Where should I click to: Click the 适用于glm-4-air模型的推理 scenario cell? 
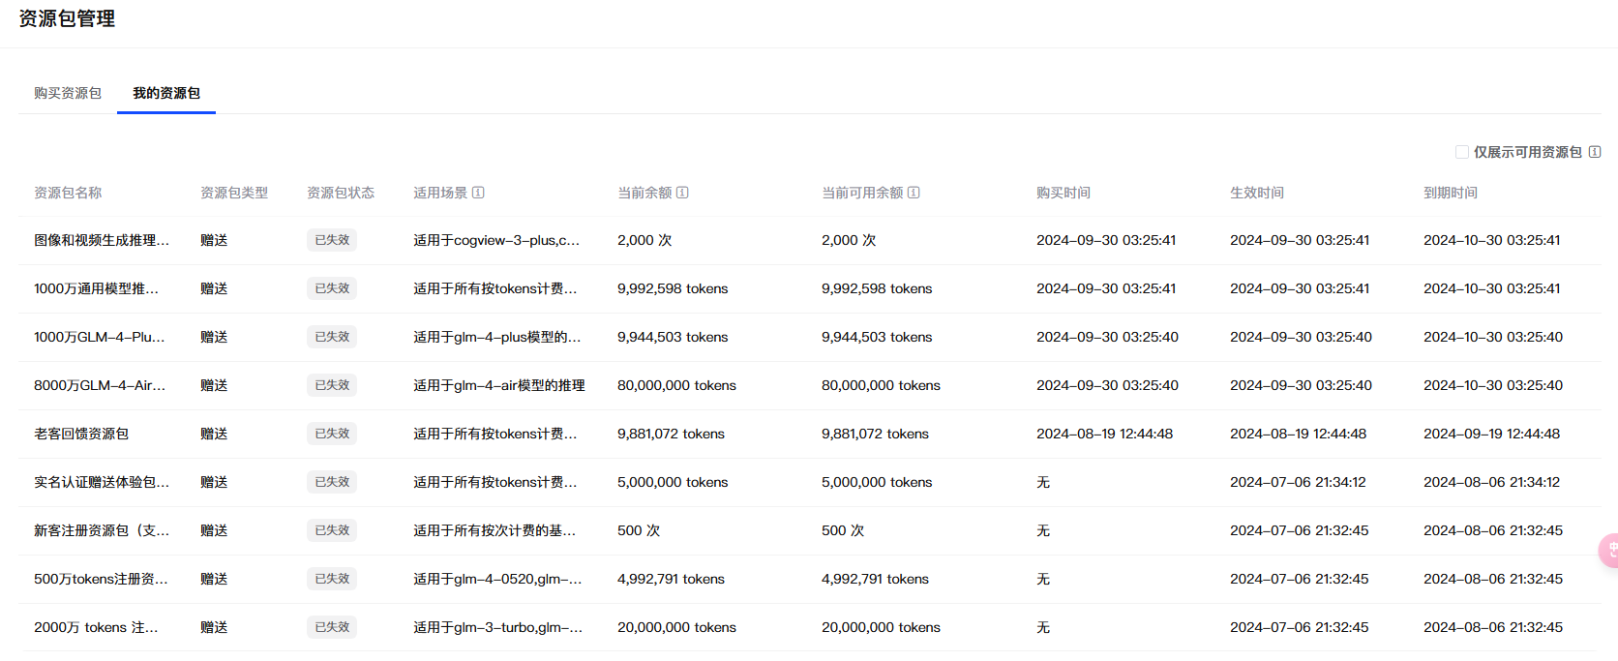[x=499, y=385]
